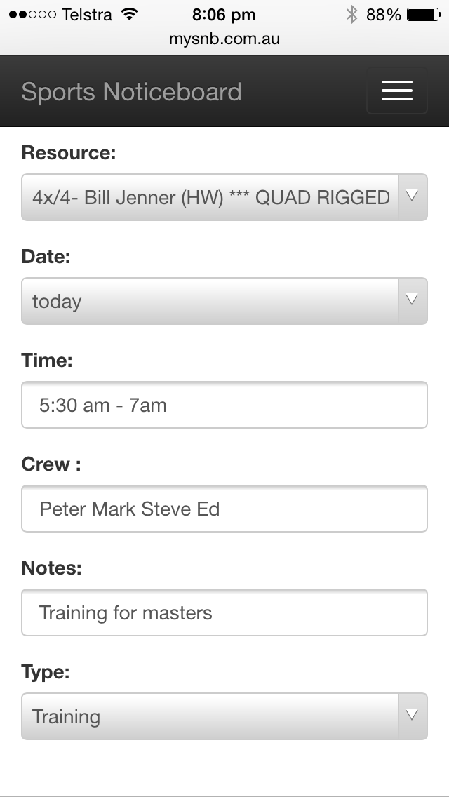This screenshot has height=797, width=449.
Task: Click the Resource dropdown arrow
Action: click(413, 196)
